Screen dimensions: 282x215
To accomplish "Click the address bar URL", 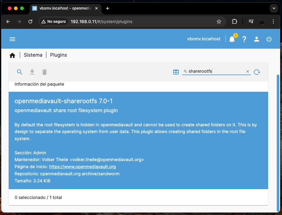I will [x=101, y=22].
